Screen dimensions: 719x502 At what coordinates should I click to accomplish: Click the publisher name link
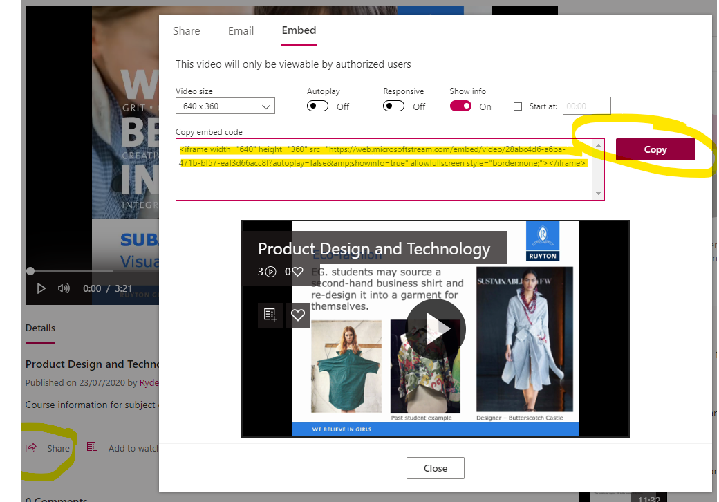click(149, 383)
